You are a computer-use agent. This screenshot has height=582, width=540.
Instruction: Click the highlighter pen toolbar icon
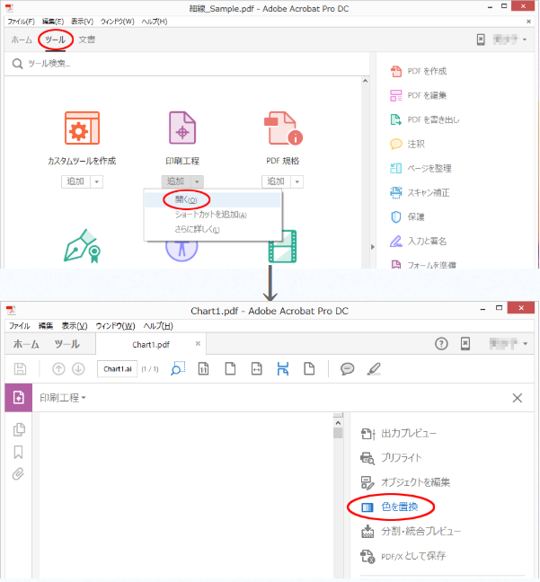coord(374,369)
